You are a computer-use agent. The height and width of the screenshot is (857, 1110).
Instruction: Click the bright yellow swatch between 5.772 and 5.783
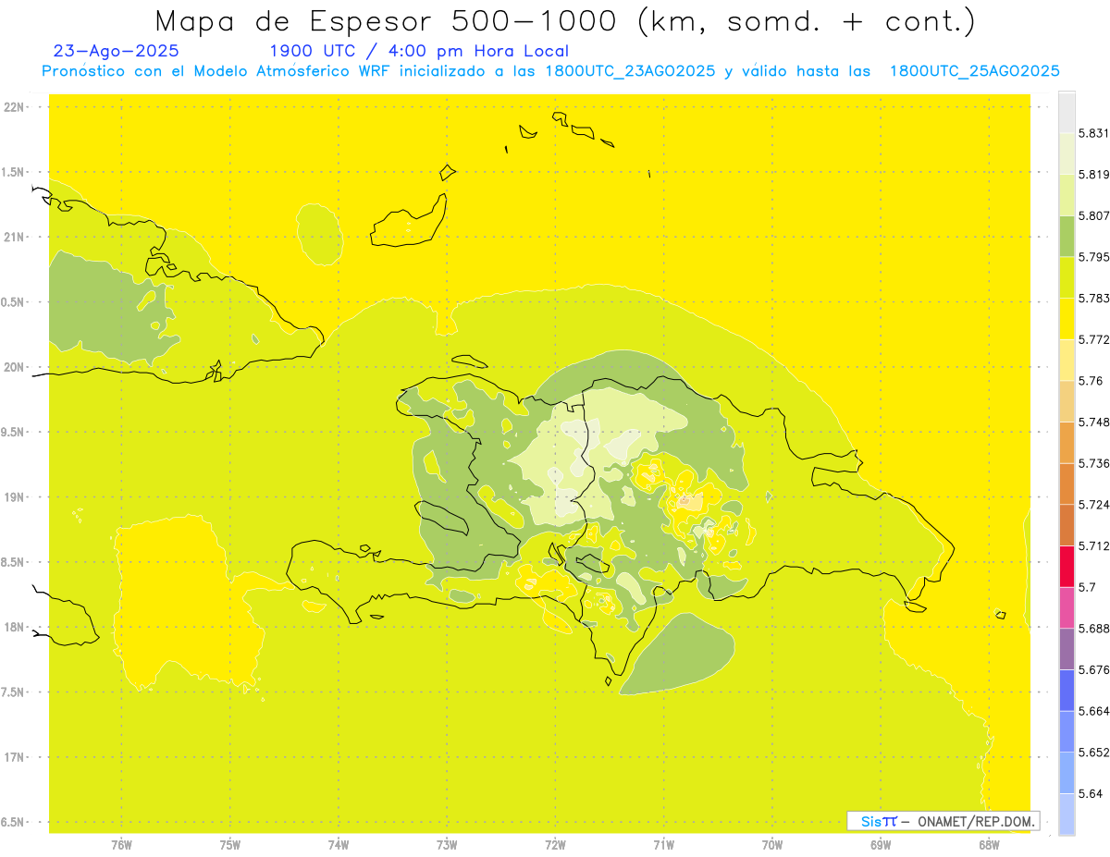point(1067,319)
